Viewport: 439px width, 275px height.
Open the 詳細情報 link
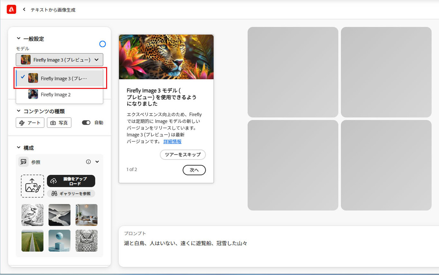[x=172, y=141]
